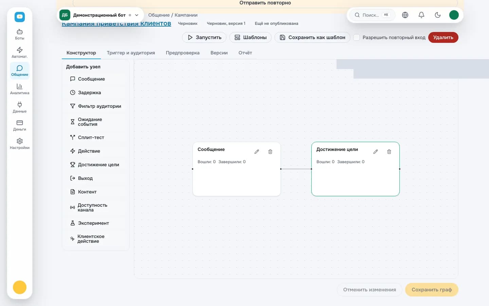The height and width of the screenshot is (306, 489).
Task: Open the Общение breadcrumb link
Action: coord(159,15)
